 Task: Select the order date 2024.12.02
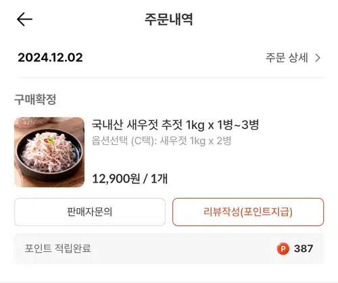[x=50, y=57]
